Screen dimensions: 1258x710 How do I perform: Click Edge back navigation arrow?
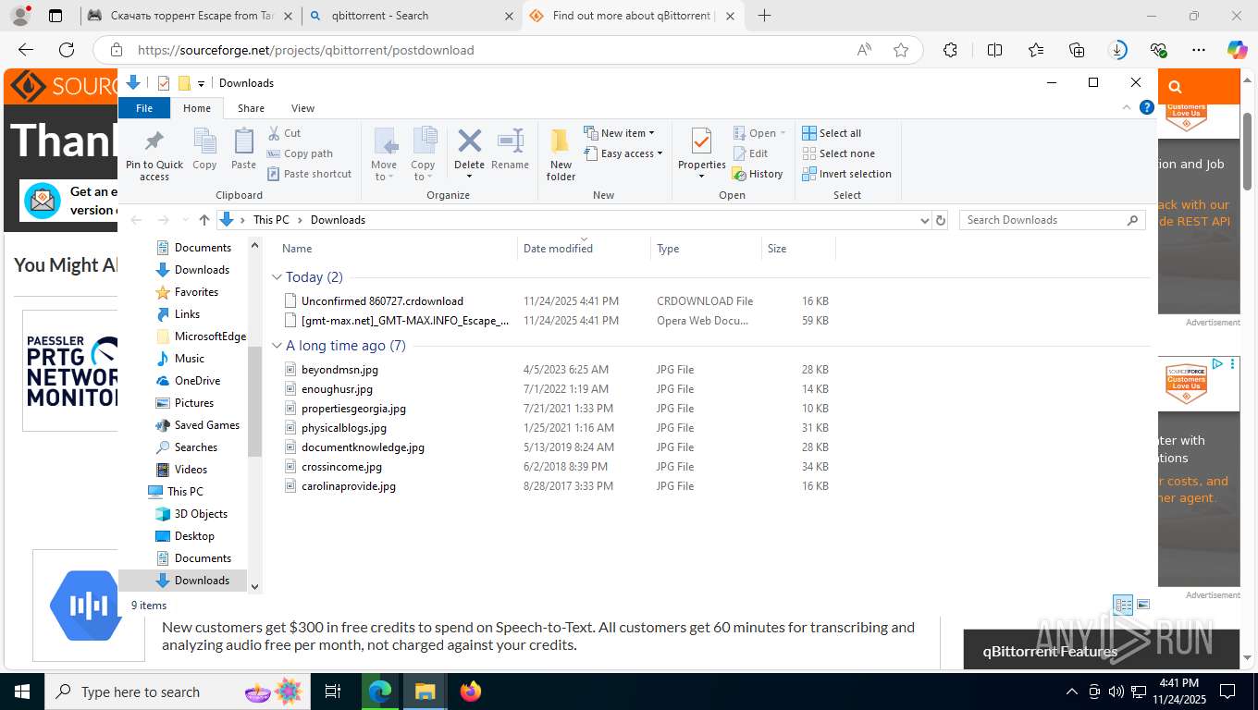click(26, 50)
